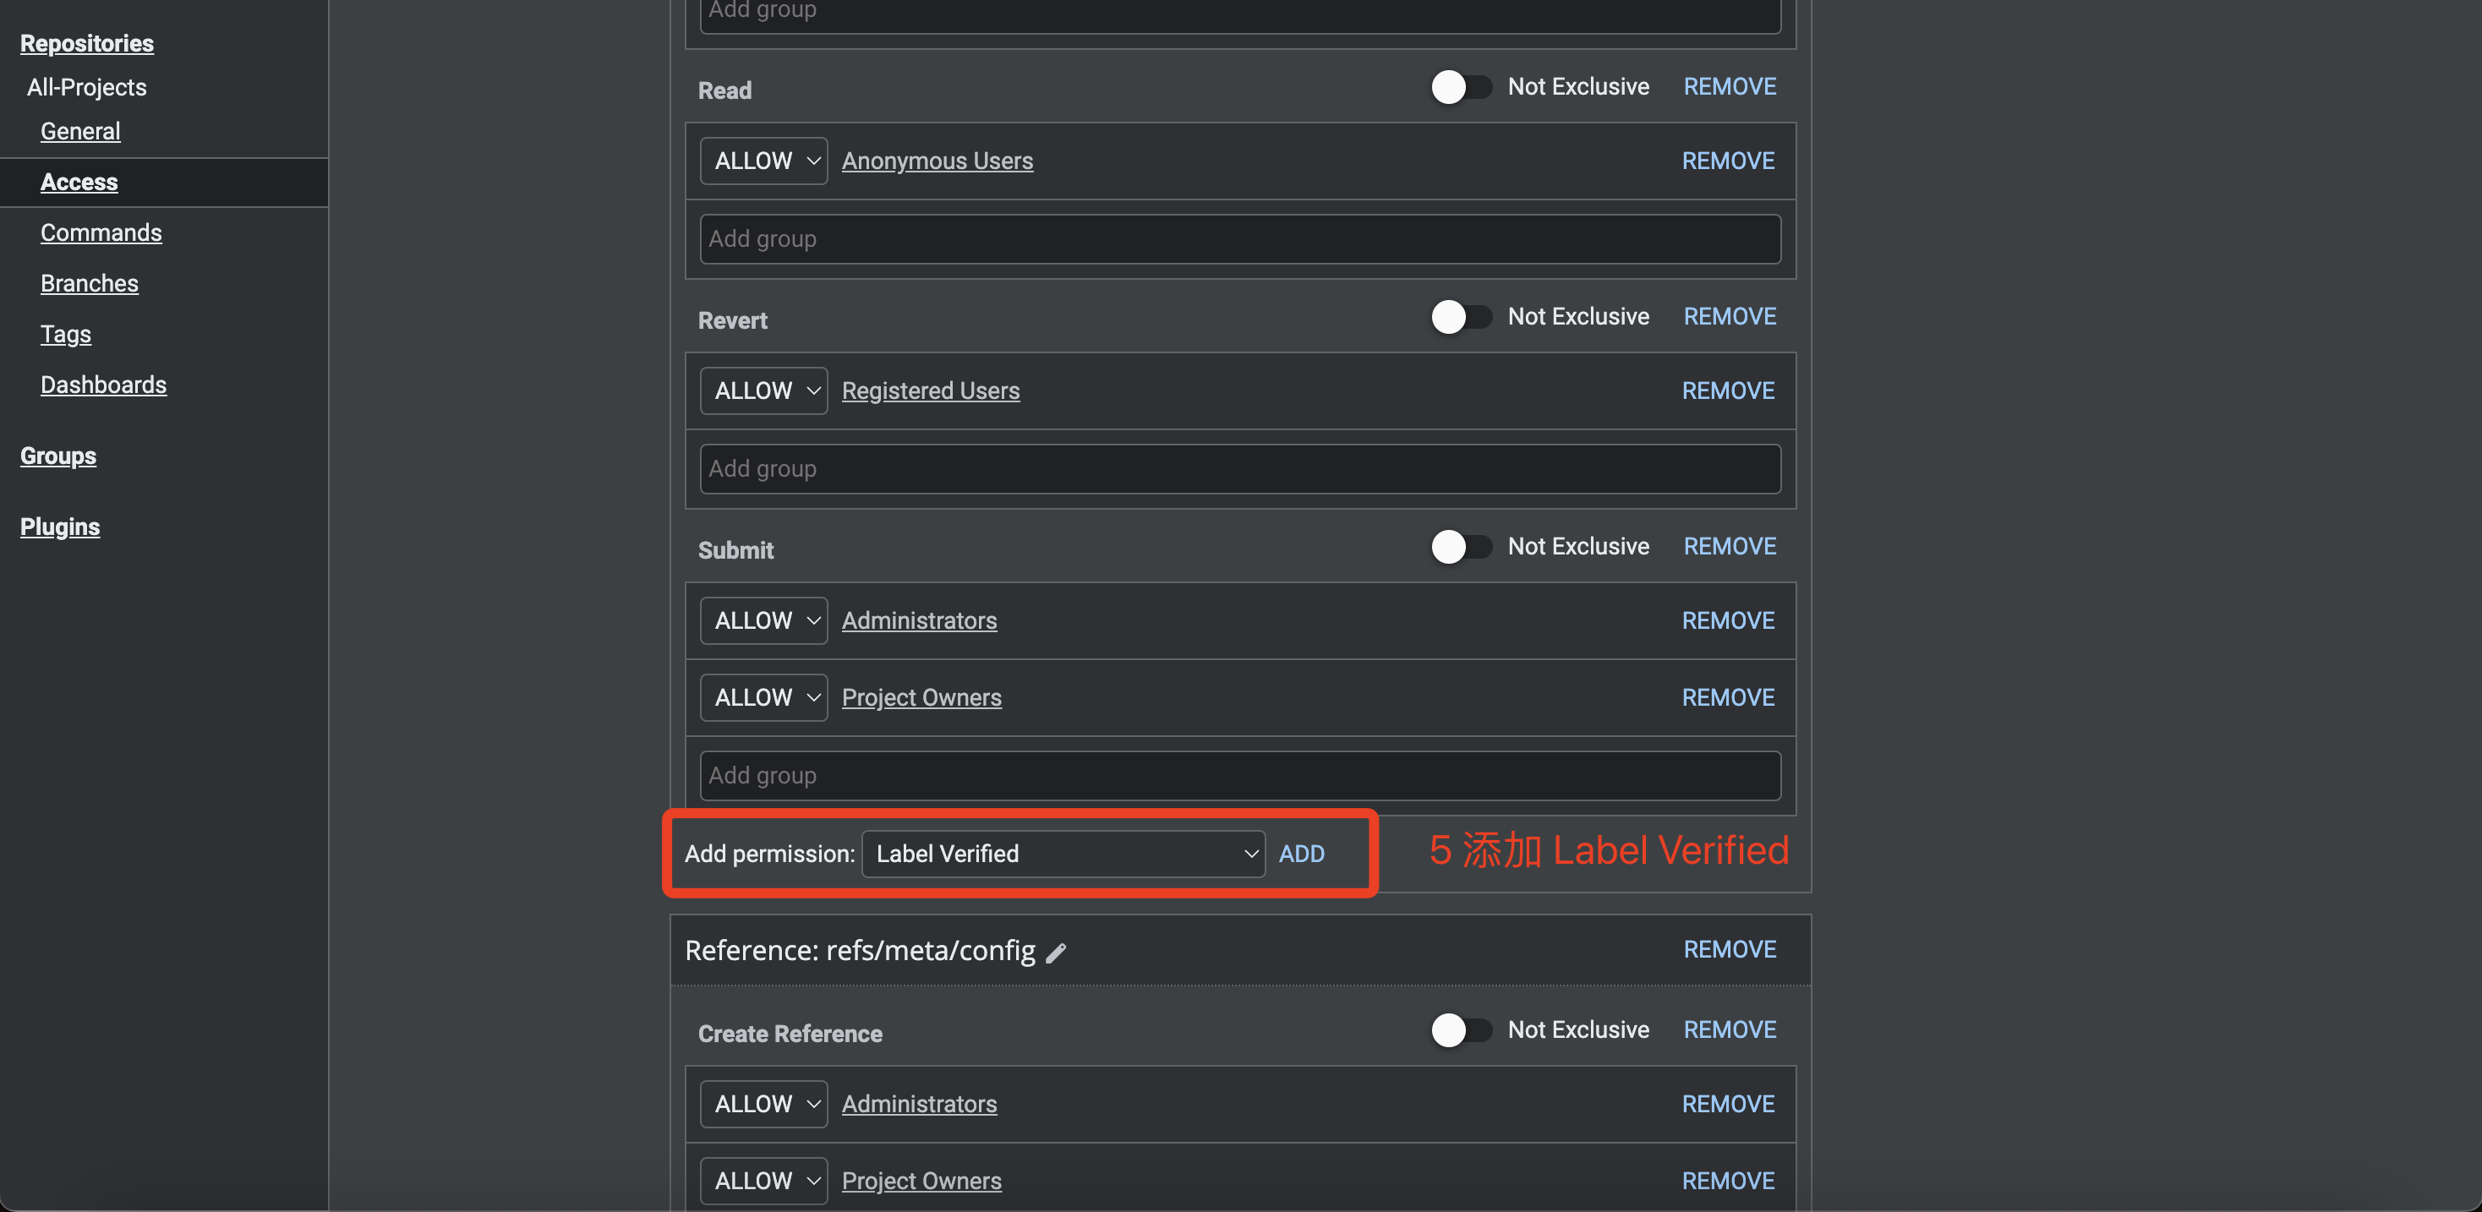Open the ALLOW dropdown for Registered Users

click(x=763, y=391)
